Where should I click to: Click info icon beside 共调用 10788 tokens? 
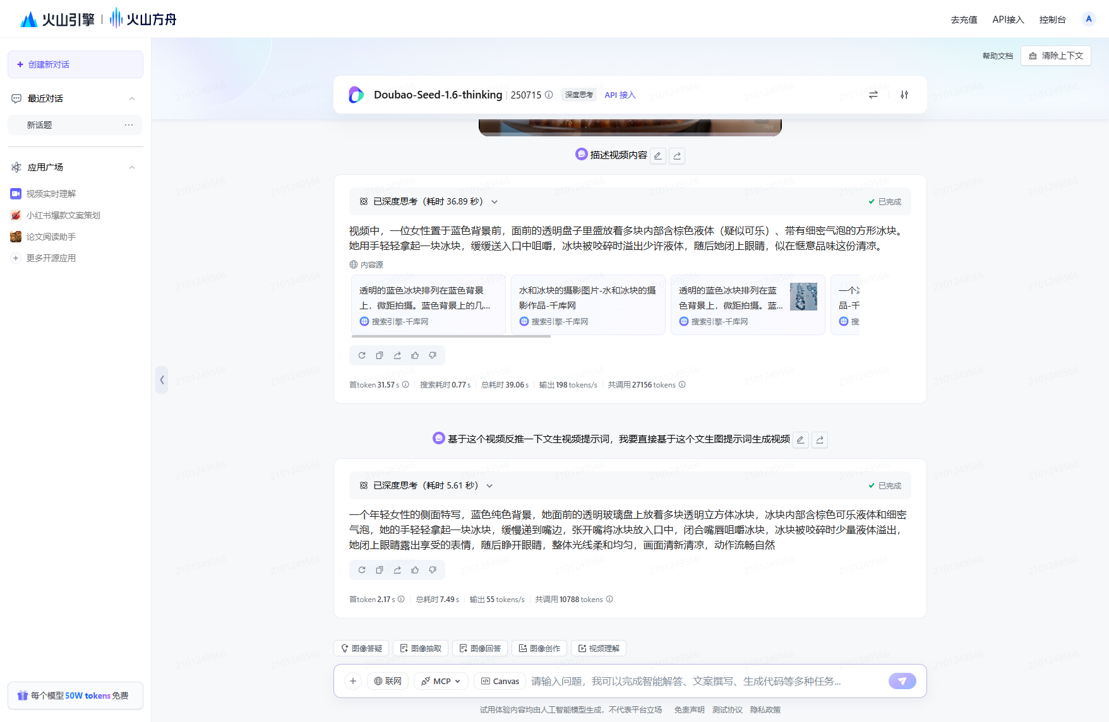click(609, 599)
